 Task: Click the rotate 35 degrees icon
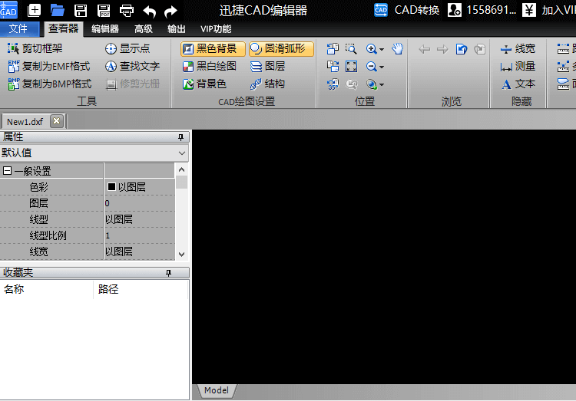(x=333, y=84)
